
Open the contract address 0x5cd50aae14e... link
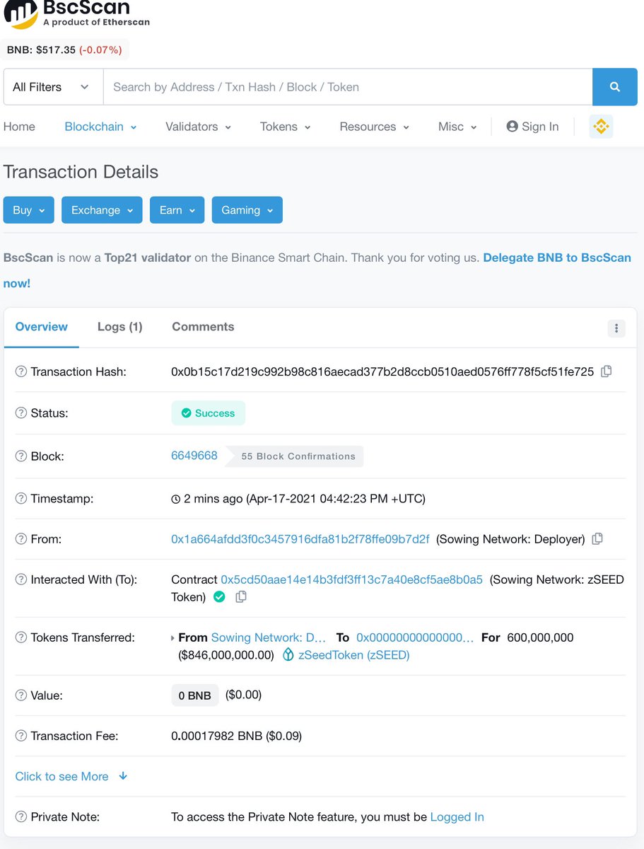point(352,579)
